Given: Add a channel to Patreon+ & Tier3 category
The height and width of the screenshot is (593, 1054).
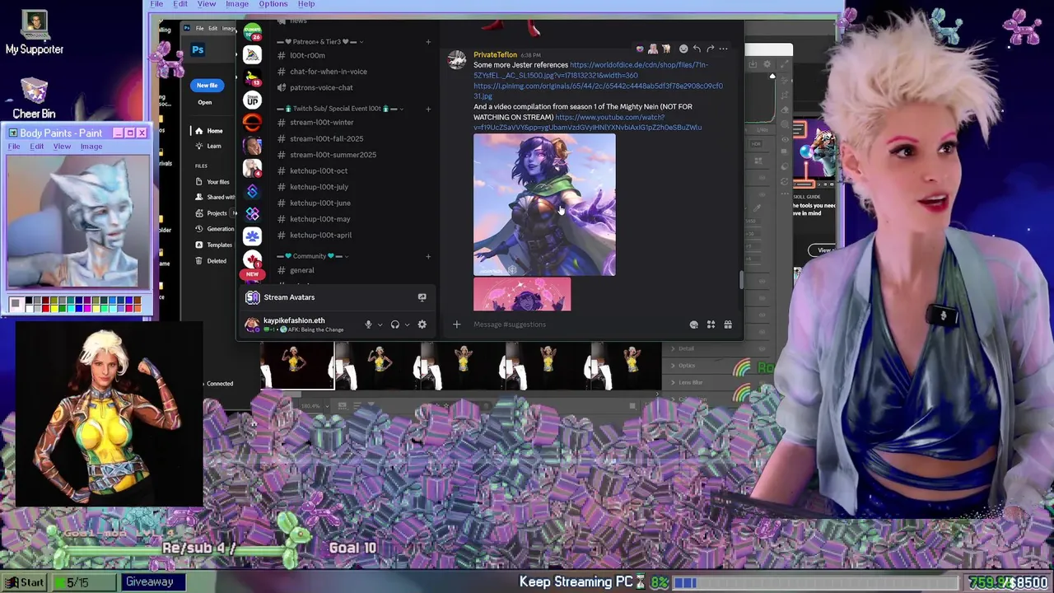Looking at the screenshot, I should [x=427, y=41].
